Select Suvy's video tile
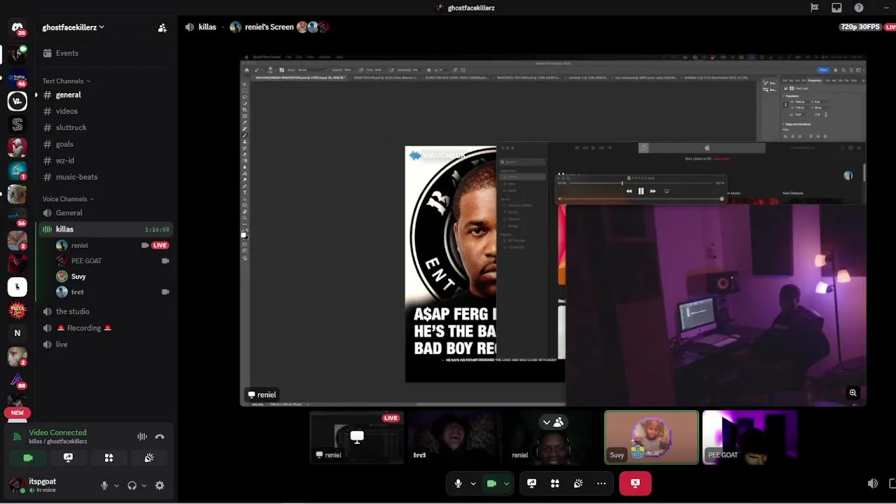 [x=652, y=437]
